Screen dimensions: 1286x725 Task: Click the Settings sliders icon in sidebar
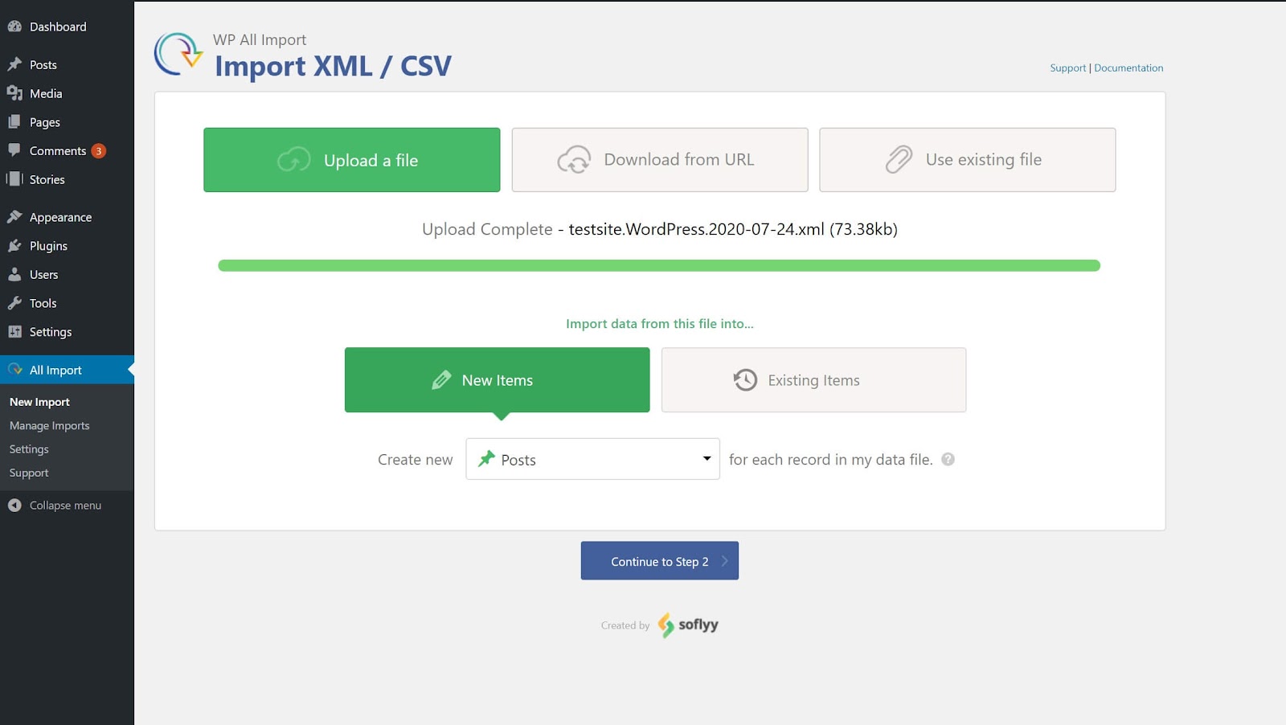pyautogui.click(x=14, y=332)
